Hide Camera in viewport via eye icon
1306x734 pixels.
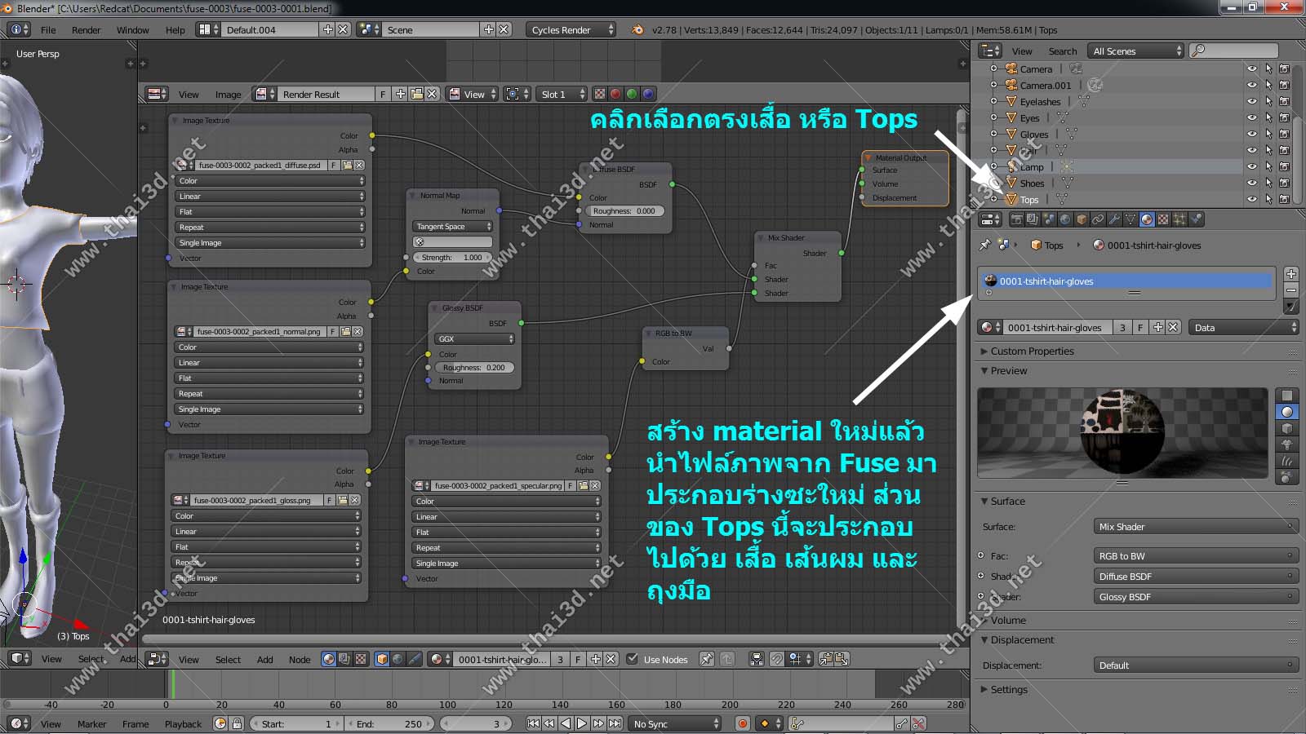tap(1252, 69)
